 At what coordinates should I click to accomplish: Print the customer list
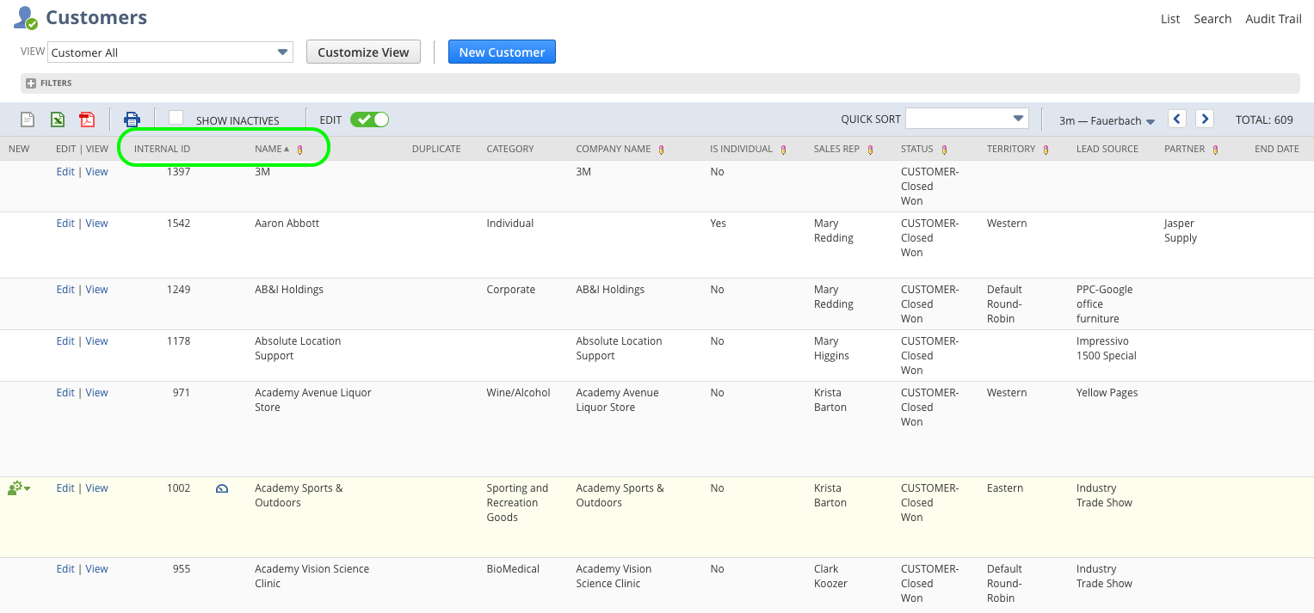click(x=132, y=119)
